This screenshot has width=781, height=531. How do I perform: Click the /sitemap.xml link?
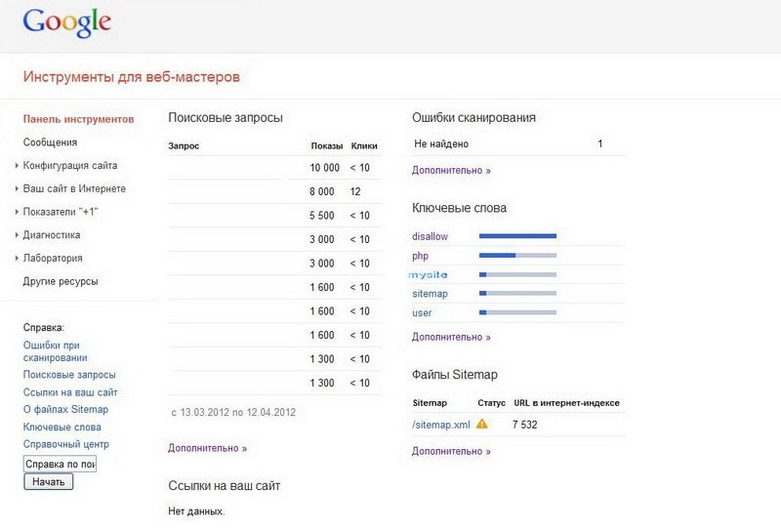click(441, 425)
